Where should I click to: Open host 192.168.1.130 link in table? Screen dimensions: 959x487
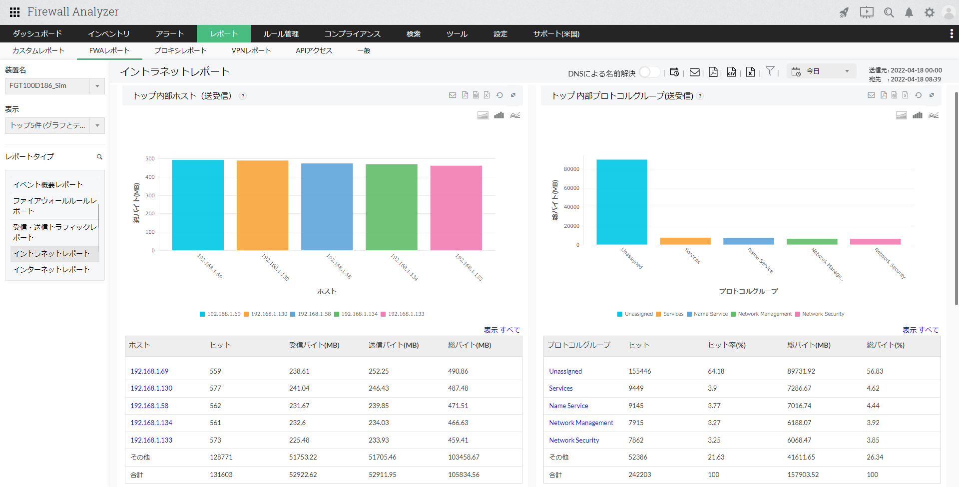click(x=151, y=388)
